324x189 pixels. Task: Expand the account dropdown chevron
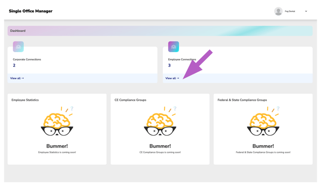[306, 12]
